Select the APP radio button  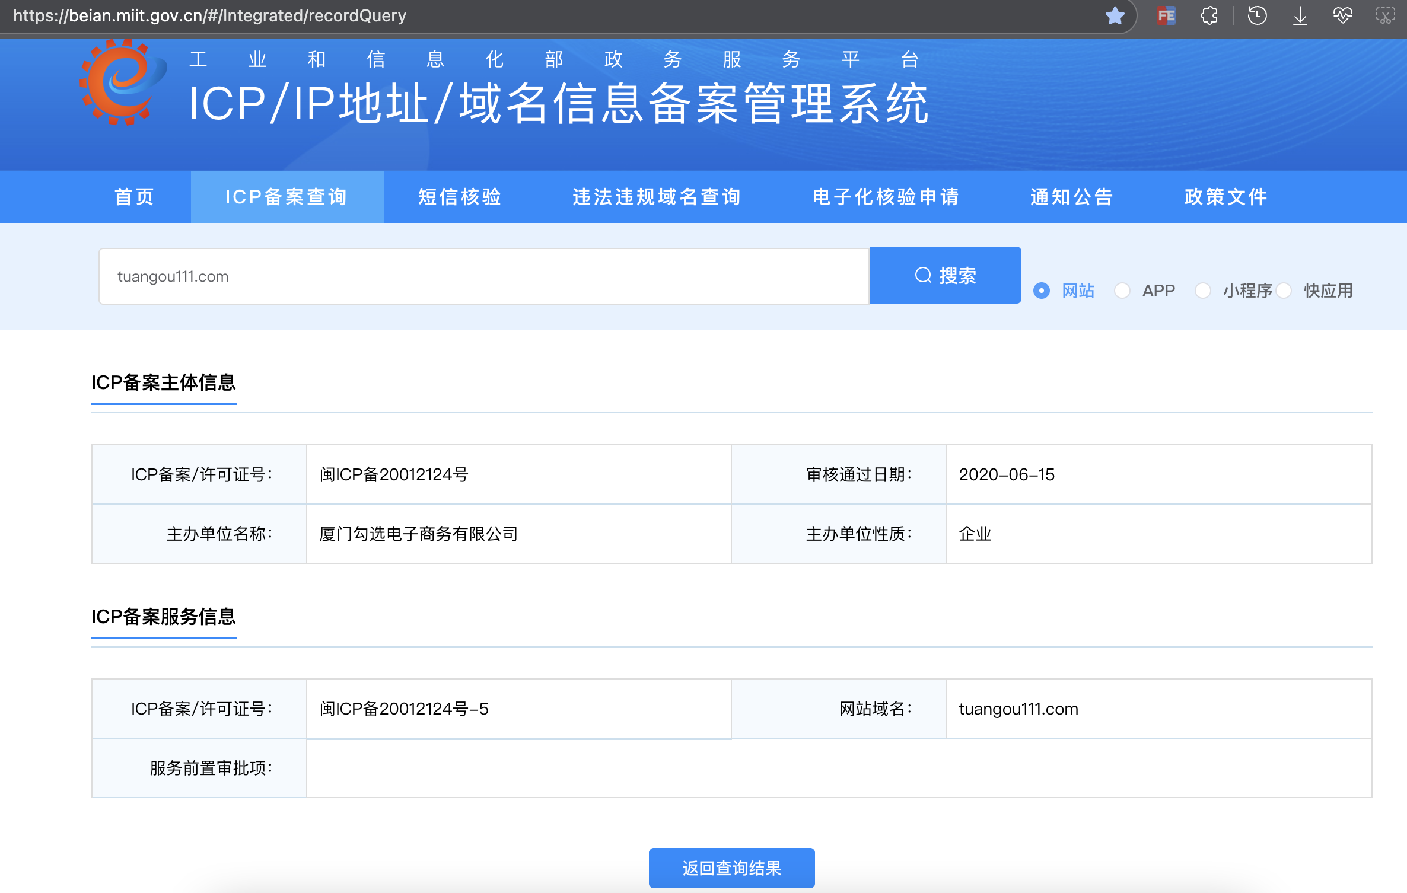click(1122, 291)
